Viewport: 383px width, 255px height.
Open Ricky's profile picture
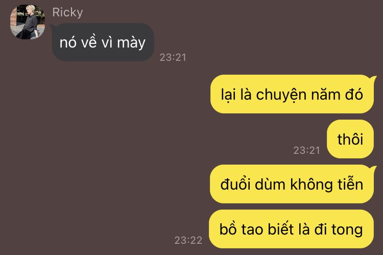[x=28, y=22]
